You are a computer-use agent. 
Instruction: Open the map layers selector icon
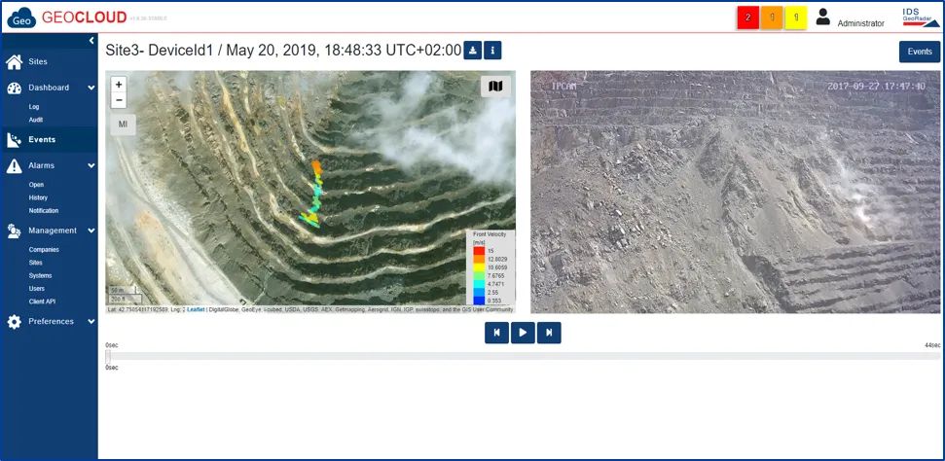coord(495,87)
